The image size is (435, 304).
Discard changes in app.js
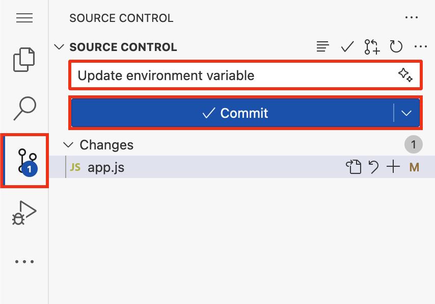(374, 167)
